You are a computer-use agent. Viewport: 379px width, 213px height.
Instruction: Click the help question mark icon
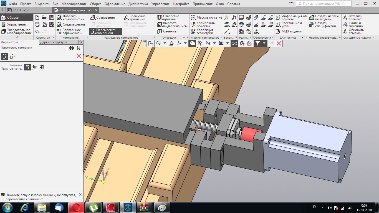click(72, 48)
